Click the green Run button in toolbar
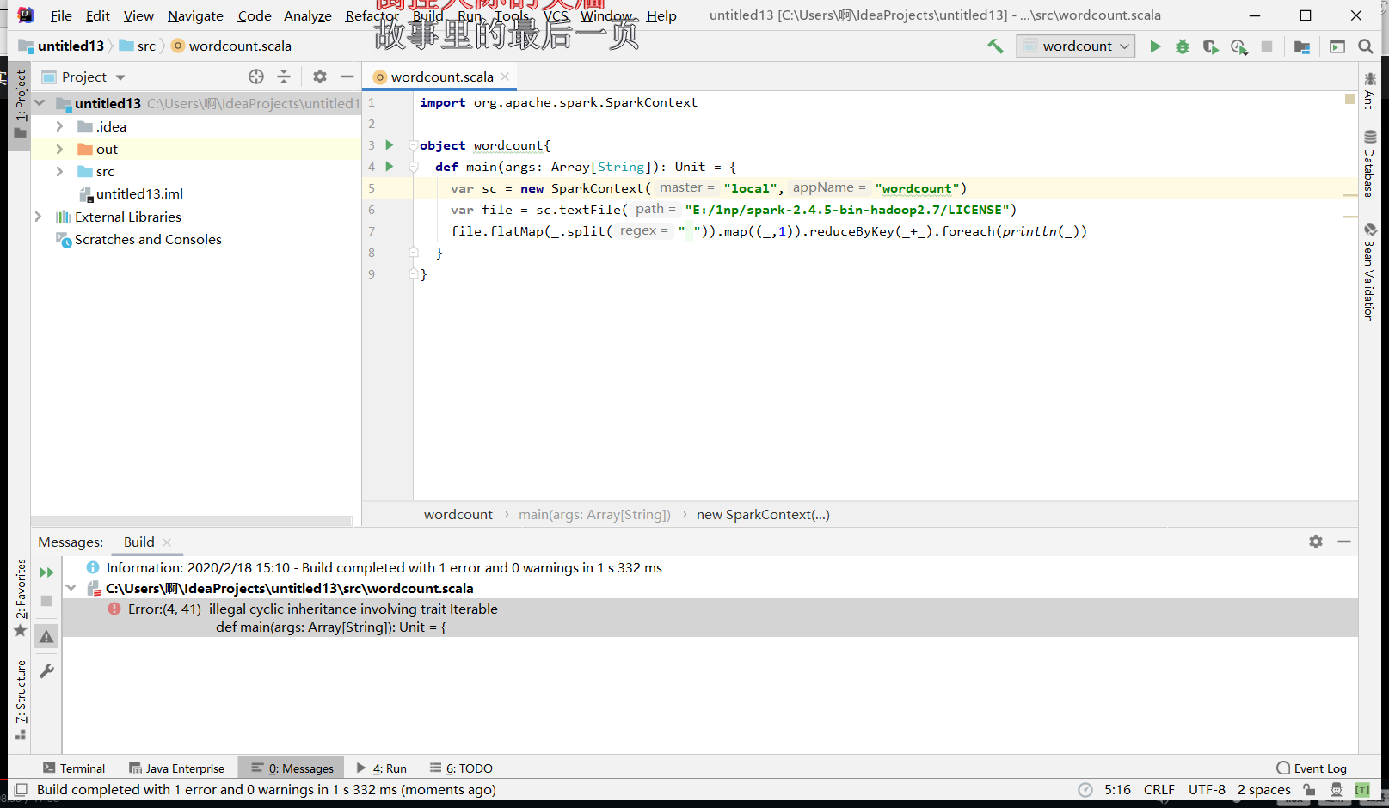The height and width of the screenshot is (808, 1389). tap(1155, 46)
